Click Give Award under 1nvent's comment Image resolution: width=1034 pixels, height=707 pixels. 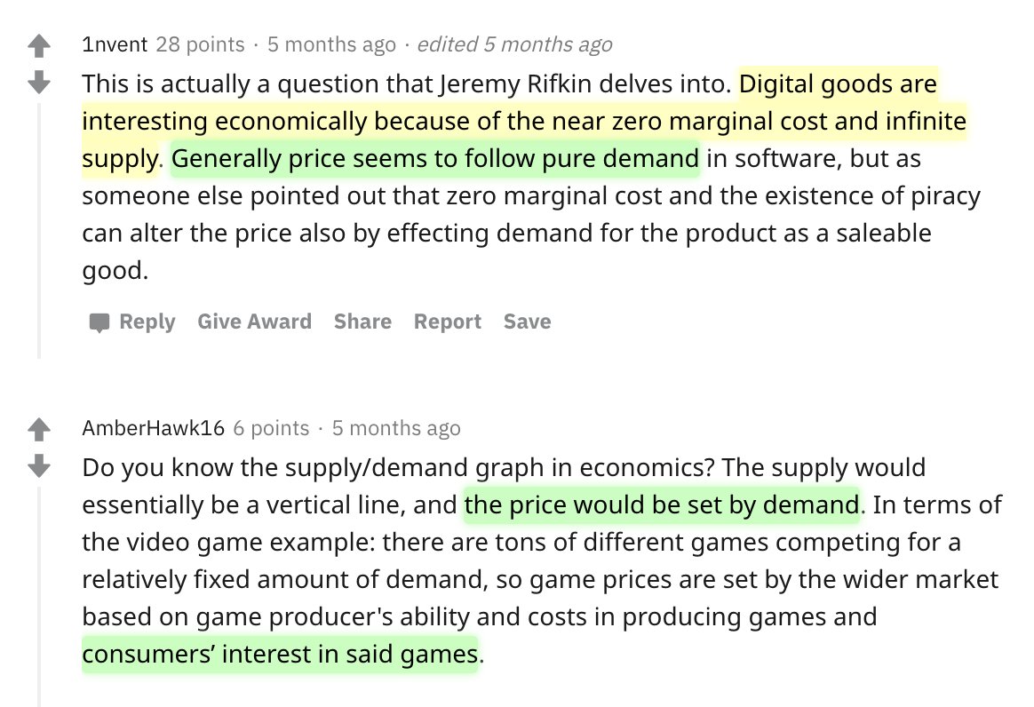point(254,322)
